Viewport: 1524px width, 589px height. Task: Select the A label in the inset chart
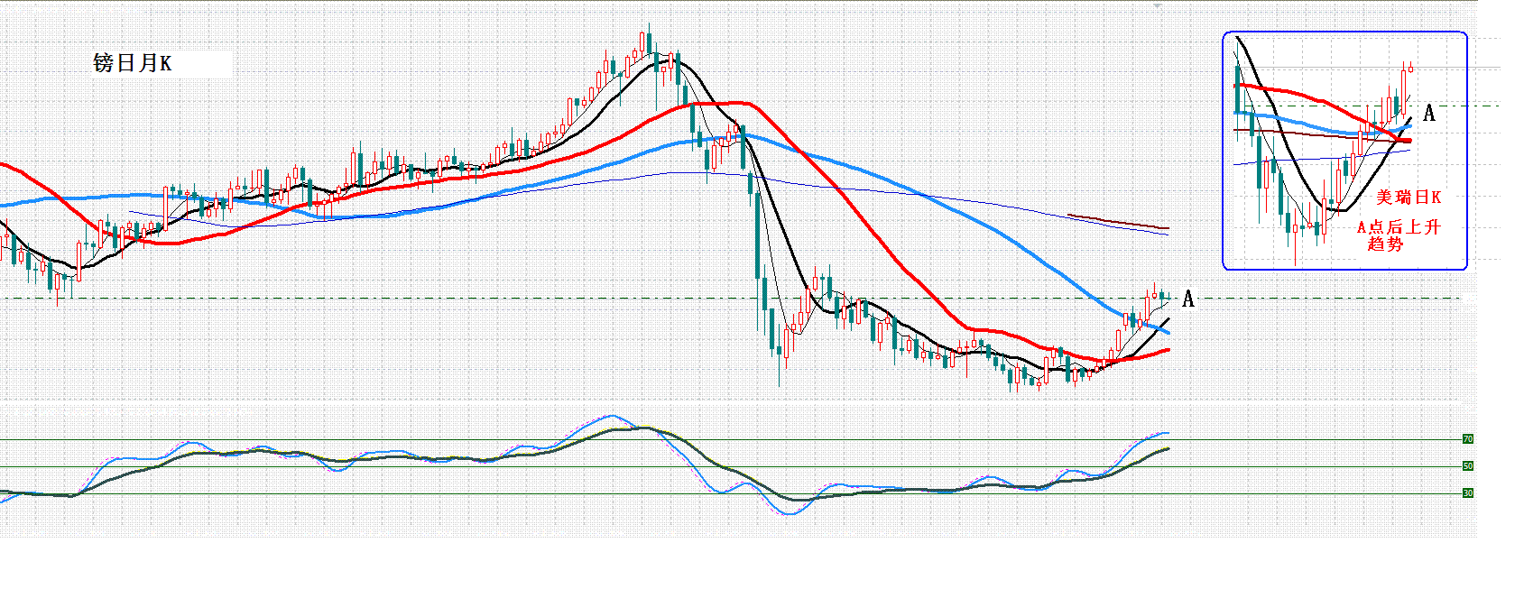tap(1429, 113)
